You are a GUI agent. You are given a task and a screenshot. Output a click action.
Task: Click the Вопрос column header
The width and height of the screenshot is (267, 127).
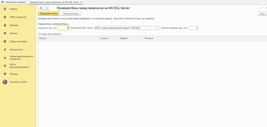[69, 38]
